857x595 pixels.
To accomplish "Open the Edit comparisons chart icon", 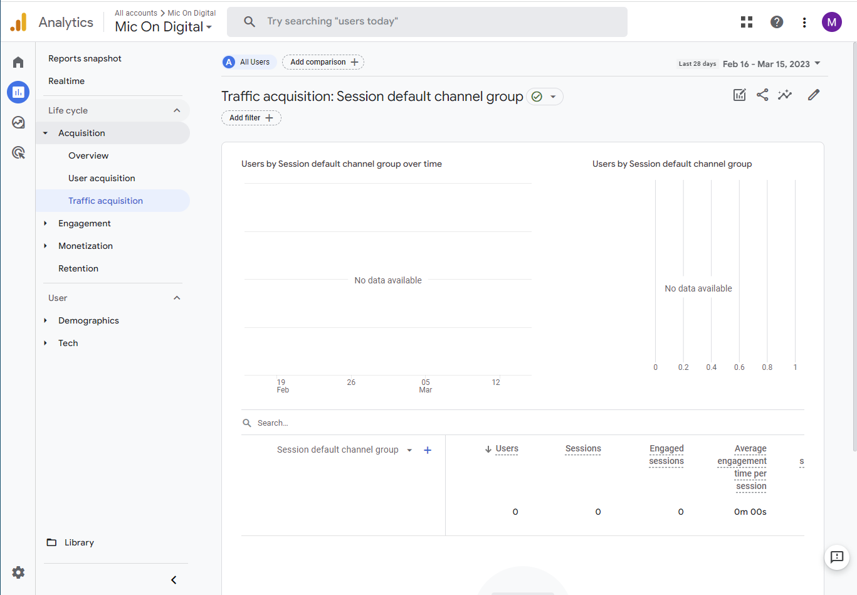I will (x=740, y=95).
